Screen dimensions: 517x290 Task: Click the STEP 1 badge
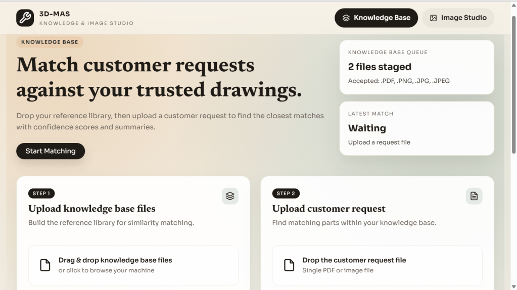(x=41, y=194)
